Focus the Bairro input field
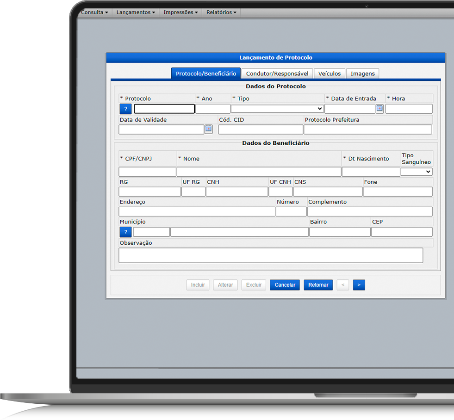 click(340, 232)
